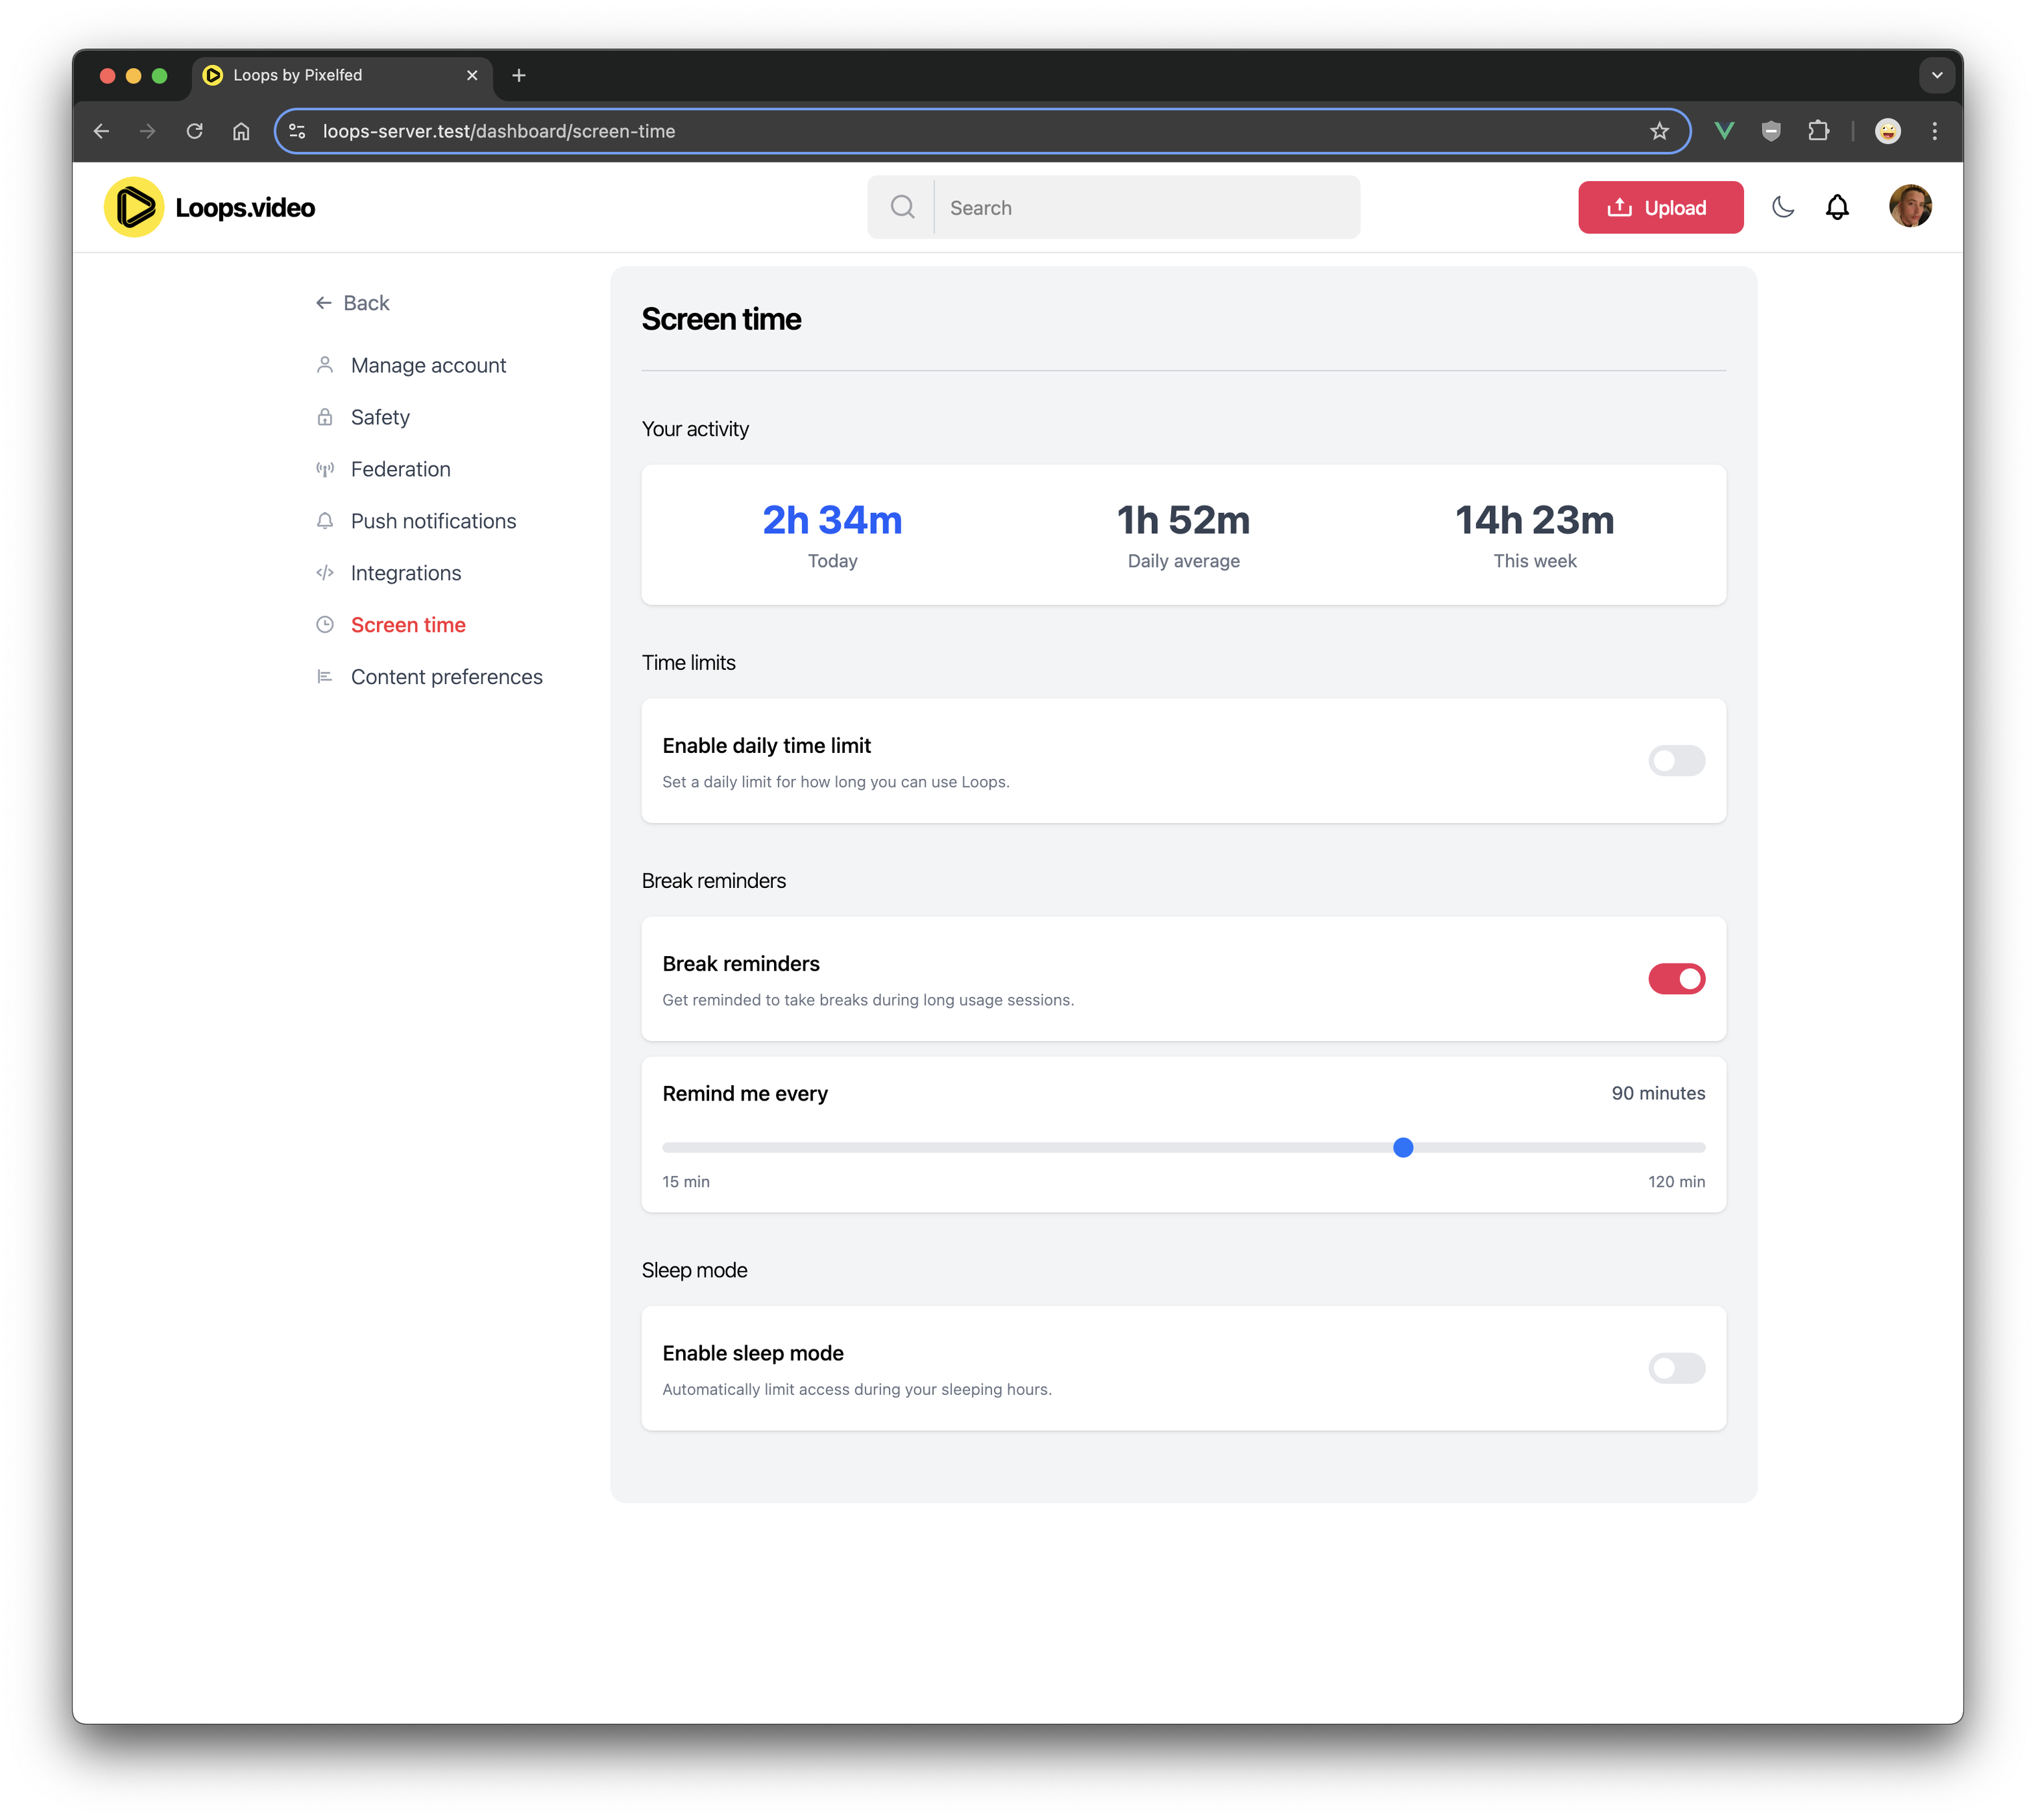Open tab list dropdown arrow

point(1936,75)
